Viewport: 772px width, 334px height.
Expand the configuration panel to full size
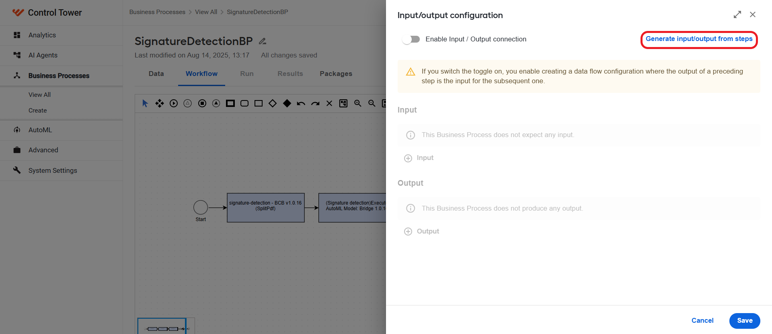(737, 14)
